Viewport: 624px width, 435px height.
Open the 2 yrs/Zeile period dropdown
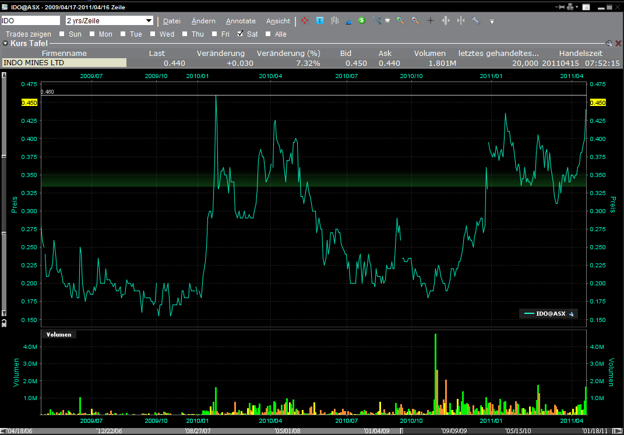tap(149, 21)
